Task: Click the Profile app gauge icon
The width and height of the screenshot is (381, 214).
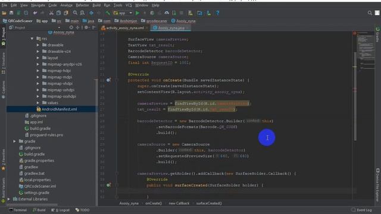Action: [167, 13]
